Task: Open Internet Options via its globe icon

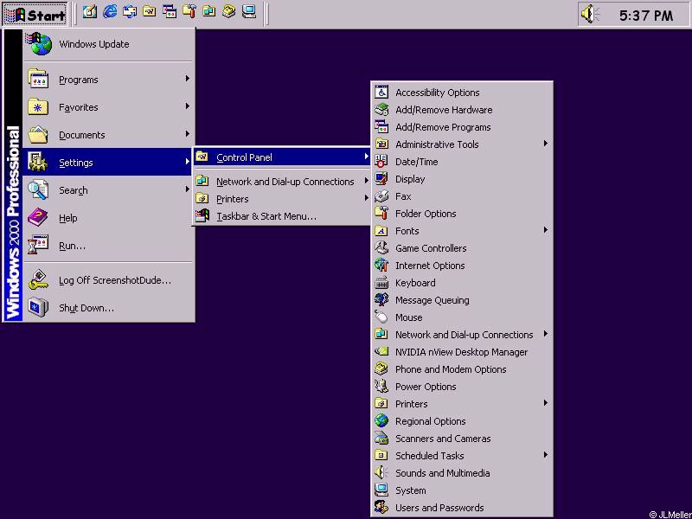Action: (381, 266)
